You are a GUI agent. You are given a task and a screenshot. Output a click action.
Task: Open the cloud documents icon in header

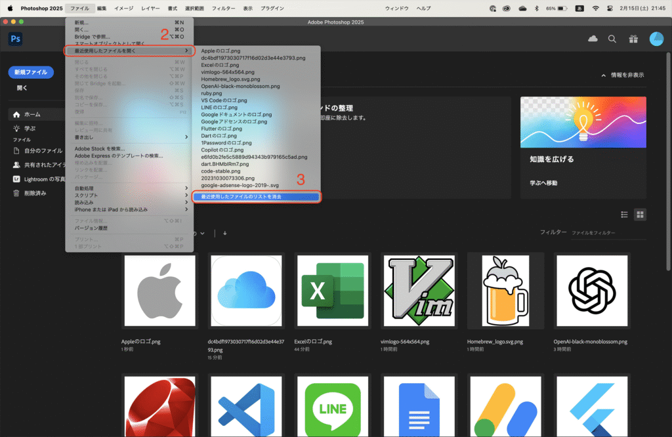coord(593,39)
